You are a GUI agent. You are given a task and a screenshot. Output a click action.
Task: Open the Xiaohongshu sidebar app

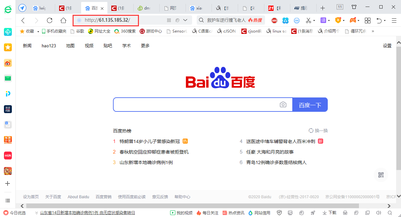8,155
